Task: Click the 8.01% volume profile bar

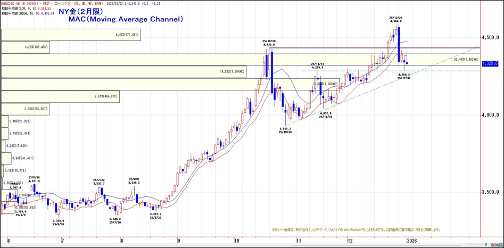Action: coord(60,96)
